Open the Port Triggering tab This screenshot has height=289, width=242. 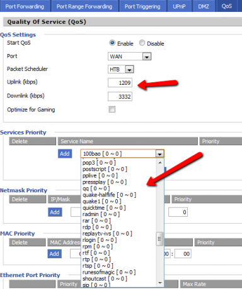[142, 6]
